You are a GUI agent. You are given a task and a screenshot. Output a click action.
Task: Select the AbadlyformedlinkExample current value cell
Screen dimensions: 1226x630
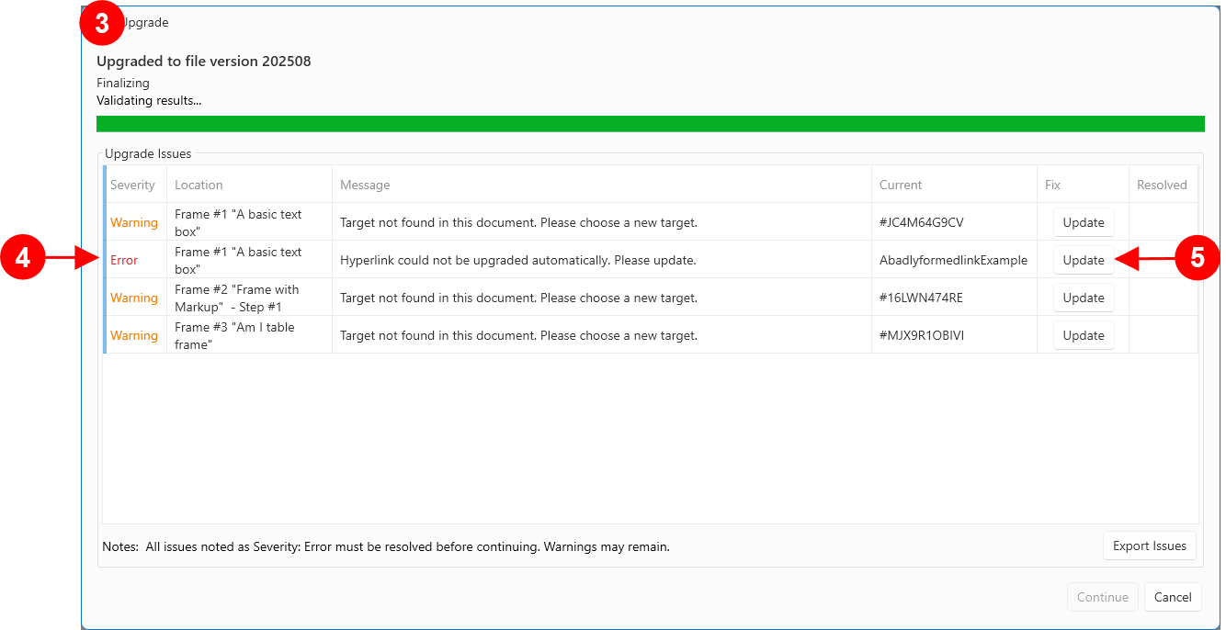pos(953,260)
